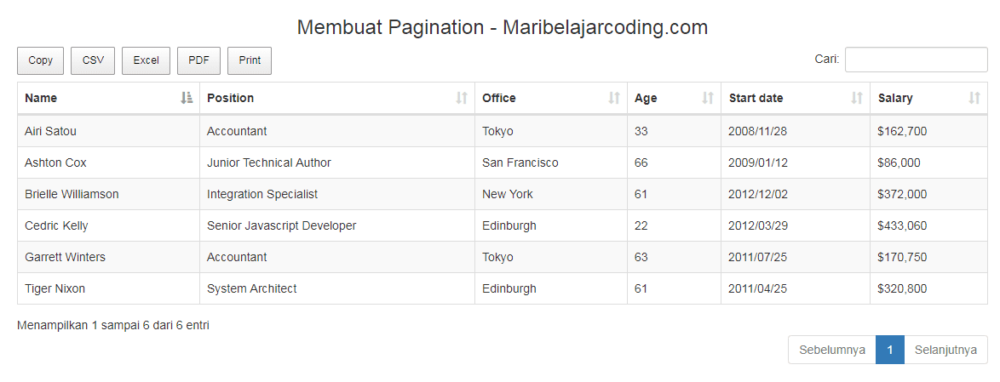
Task: Toggle the Name column sort icon
Action: pos(187,98)
